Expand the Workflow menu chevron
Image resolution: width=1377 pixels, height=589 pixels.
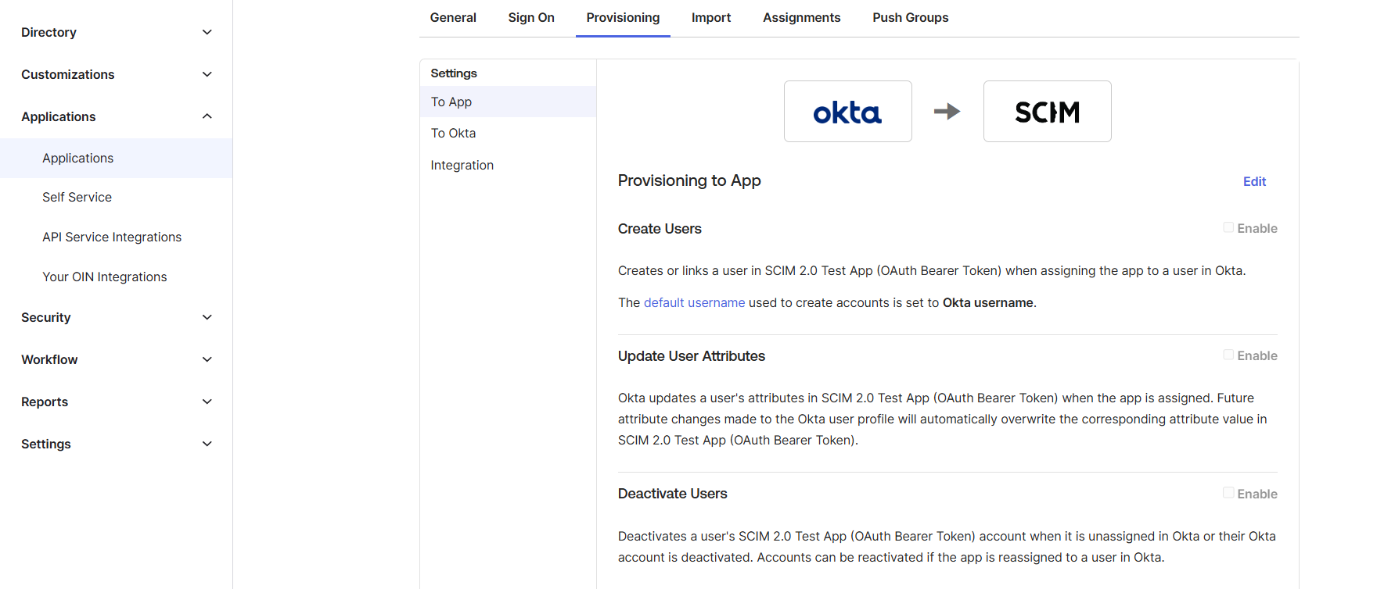[207, 359]
